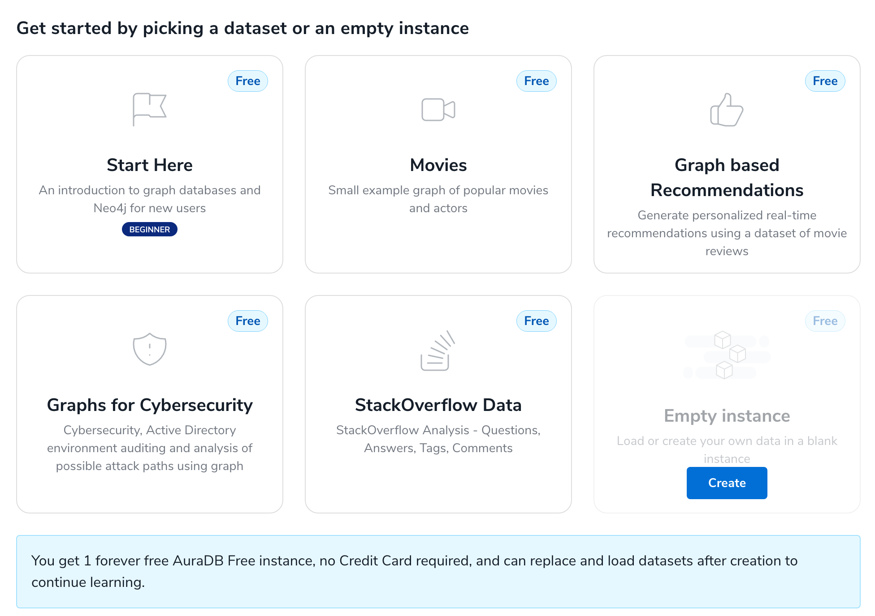Click the thumbs-up Recommendations icon
The width and height of the screenshot is (875, 616).
pyautogui.click(x=727, y=110)
